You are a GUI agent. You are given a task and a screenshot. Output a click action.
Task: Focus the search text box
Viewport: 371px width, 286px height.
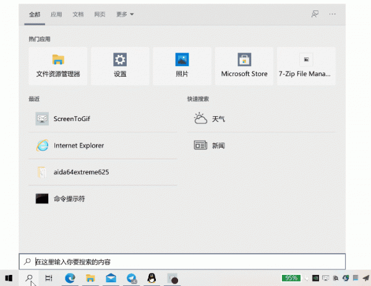click(x=182, y=262)
